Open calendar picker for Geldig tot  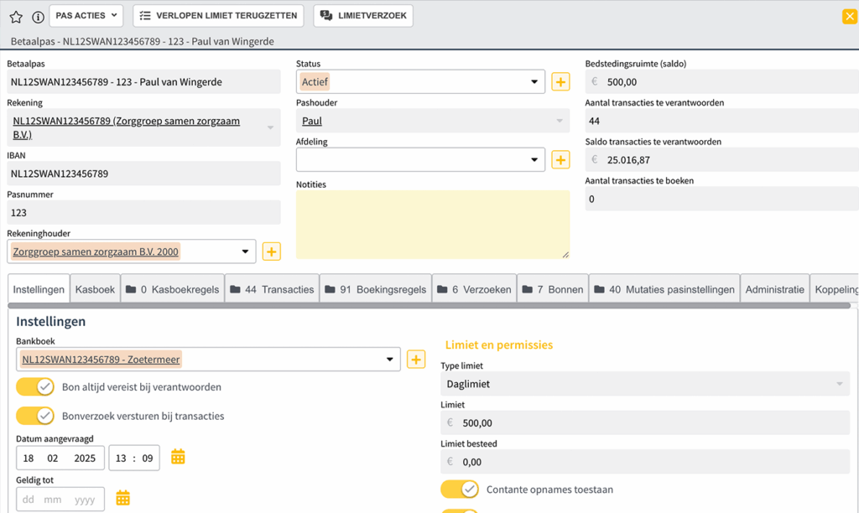[x=123, y=499]
